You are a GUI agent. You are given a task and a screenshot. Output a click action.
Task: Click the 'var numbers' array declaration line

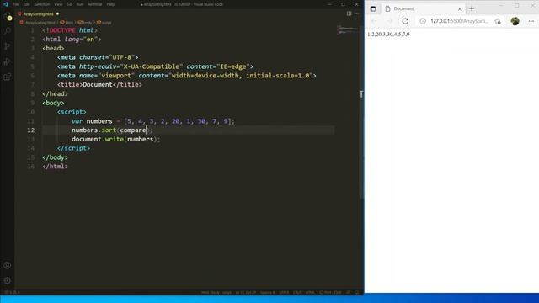[x=153, y=121]
